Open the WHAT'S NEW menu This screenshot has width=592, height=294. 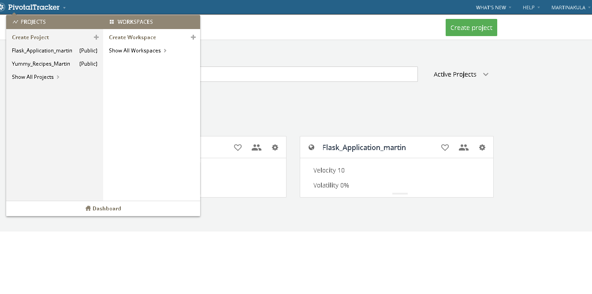(494, 7)
